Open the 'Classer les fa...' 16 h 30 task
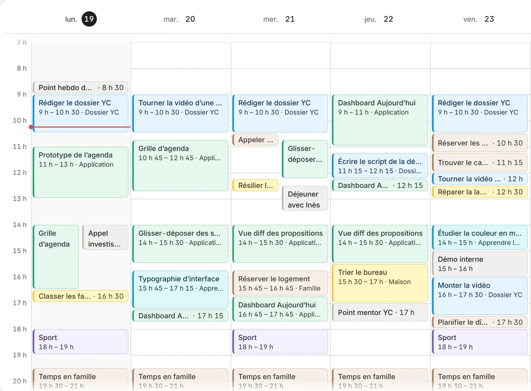 (80, 296)
